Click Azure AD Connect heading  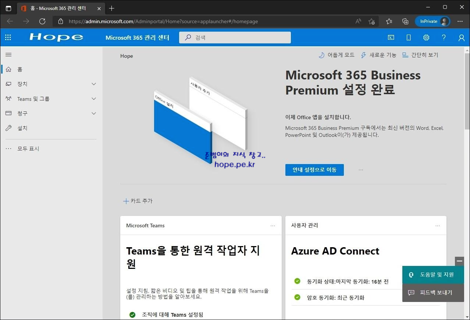pyautogui.click(x=335, y=251)
